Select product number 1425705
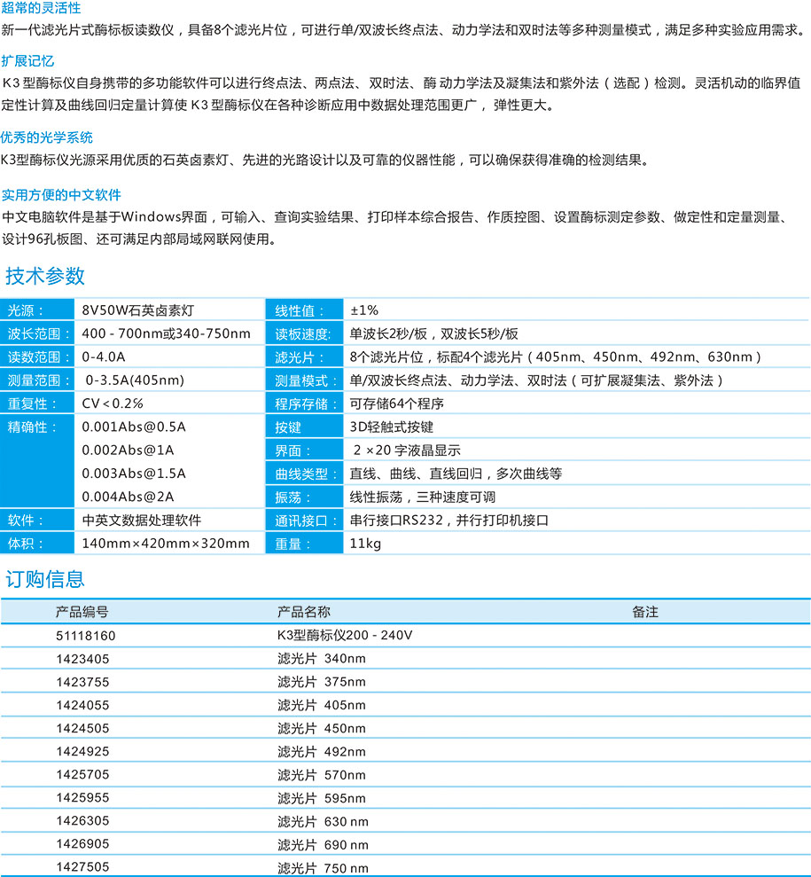811x877 pixels. pyautogui.click(x=82, y=775)
